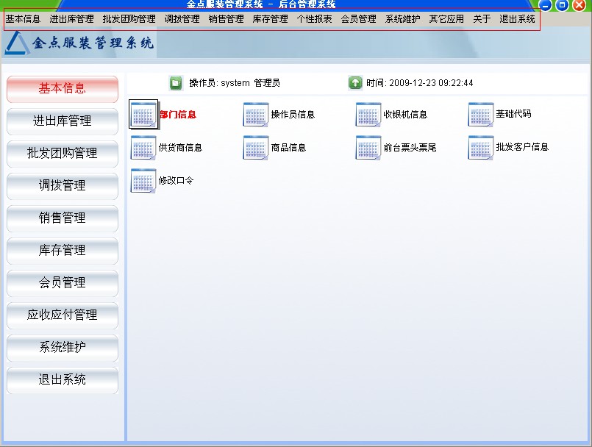Open the 销售管理 menu in menu bar
Screen dimensions: 592x447
pos(226,19)
